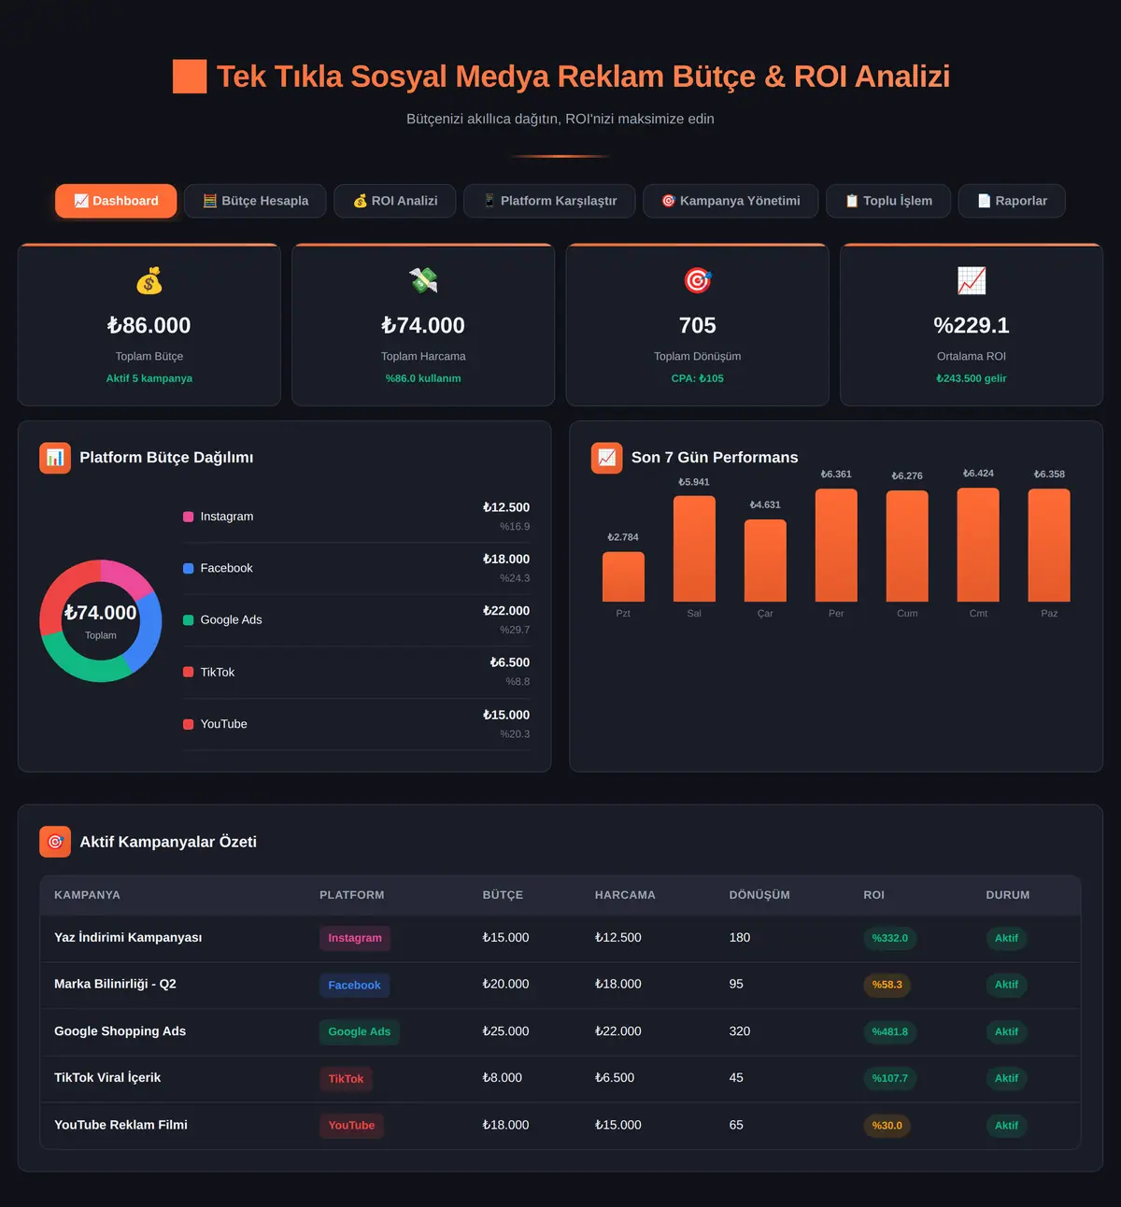Go to the Kampanya Yönetimi tab
Screen dimensions: 1121x1207
click(731, 201)
